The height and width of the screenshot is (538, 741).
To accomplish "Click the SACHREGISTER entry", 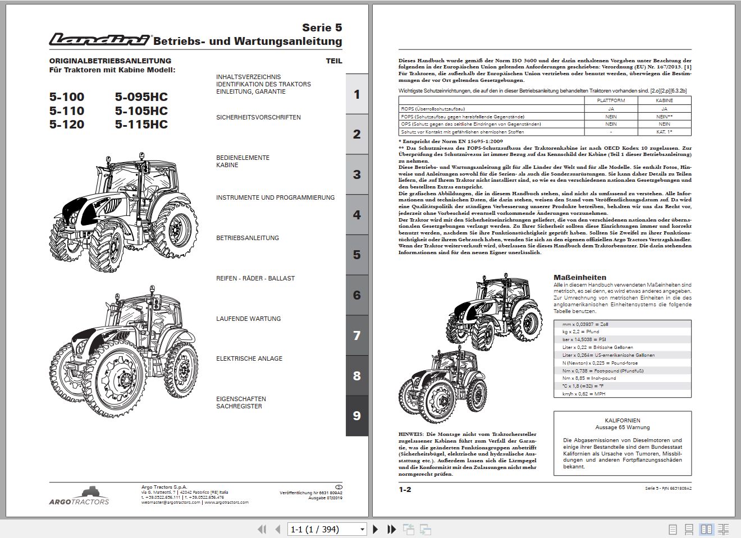I will click(239, 406).
